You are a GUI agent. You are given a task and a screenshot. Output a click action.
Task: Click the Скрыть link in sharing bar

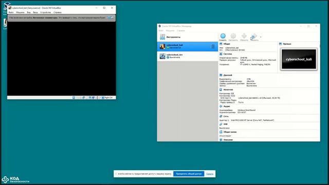pos(210,174)
